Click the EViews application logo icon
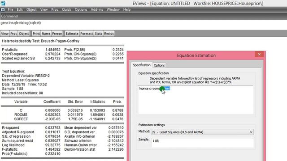This screenshot has width=287, height=161. tap(3, 3)
